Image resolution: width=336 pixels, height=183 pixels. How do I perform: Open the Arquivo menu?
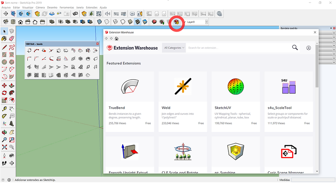(6, 8)
